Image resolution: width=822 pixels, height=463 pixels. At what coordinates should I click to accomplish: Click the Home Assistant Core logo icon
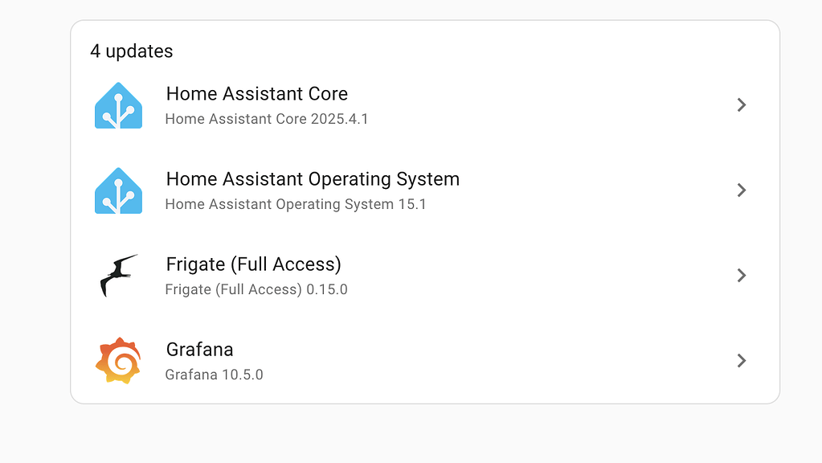pyautogui.click(x=119, y=105)
